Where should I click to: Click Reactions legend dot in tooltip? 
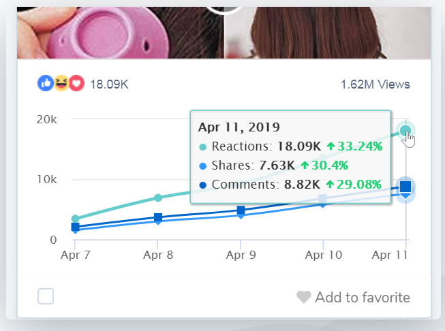pyautogui.click(x=202, y=146)
